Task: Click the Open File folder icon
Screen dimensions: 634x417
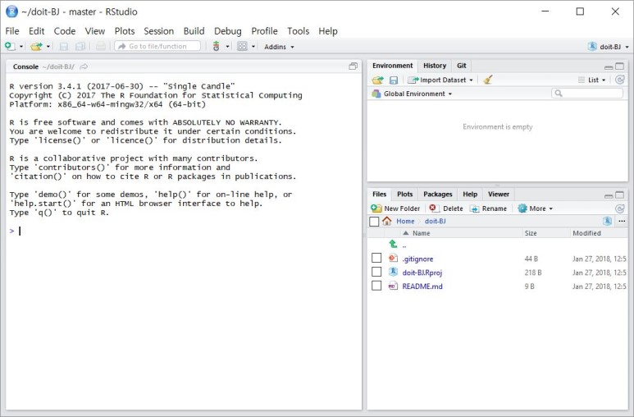Action: pyautogui.click(x=36, y=47)
